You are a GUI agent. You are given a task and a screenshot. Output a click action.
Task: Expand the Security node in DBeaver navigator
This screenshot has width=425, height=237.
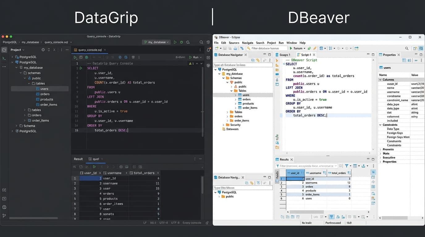click(x=224, y=125)
